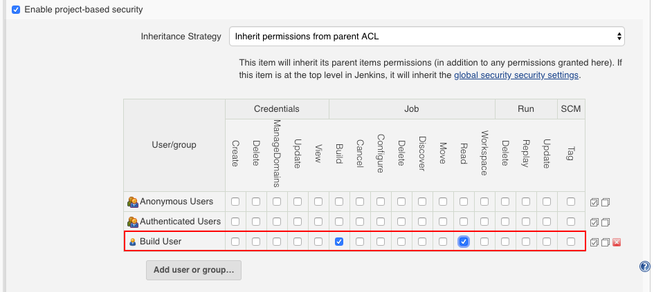Check Job Workspace for Build User
Image resolution: width=654 pixels, height=292 pixels.
[484, 241]
